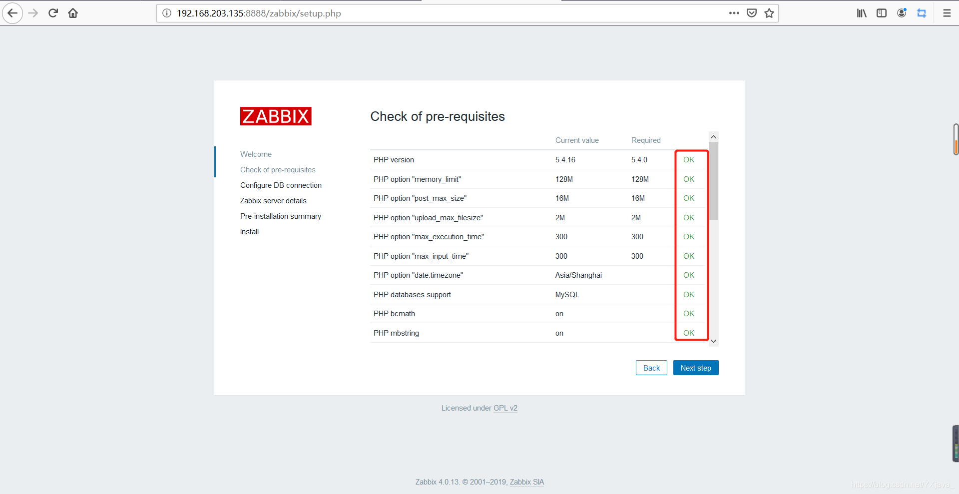The height and width of the screenshot is (494, 959).
Task: Save page to Pocket icon
Action: [752, 13]
